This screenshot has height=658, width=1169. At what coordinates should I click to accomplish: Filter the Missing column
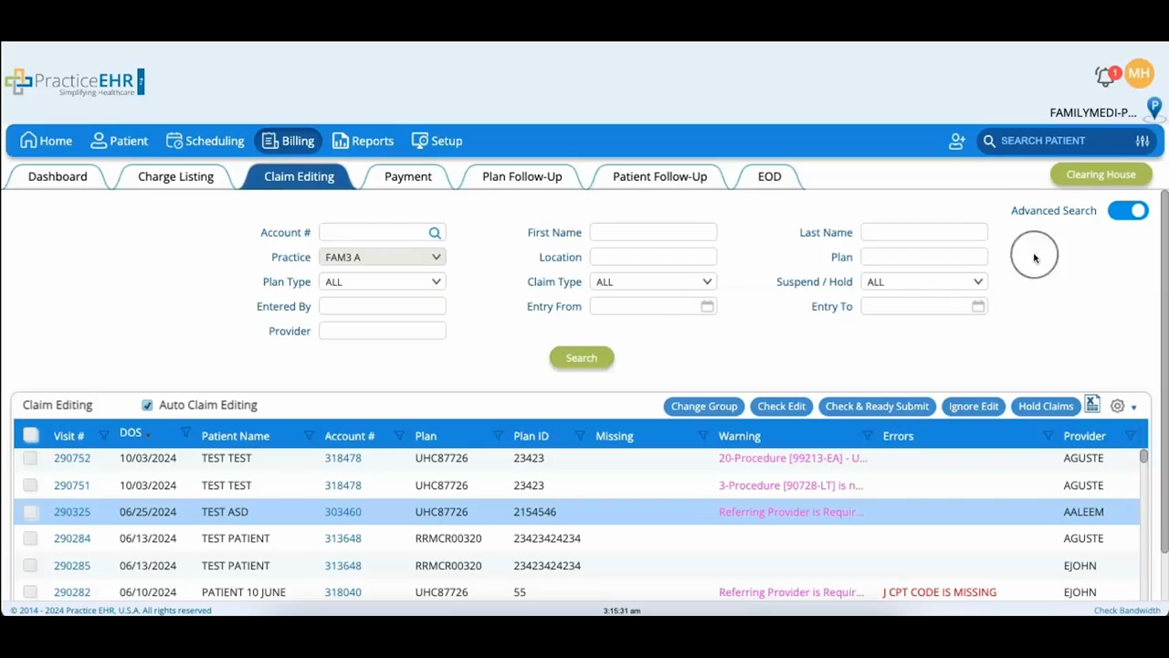coord(704,436)
